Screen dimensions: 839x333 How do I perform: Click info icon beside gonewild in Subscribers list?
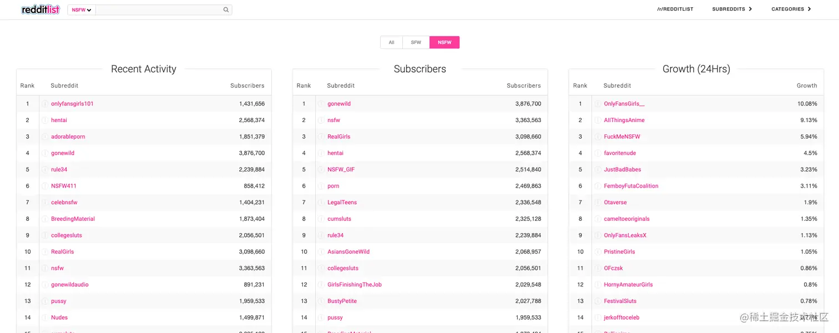coord(321,104)
